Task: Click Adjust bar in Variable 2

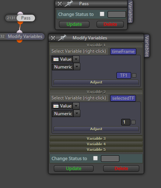Action: pyautogui.click(x=96, y=129)
